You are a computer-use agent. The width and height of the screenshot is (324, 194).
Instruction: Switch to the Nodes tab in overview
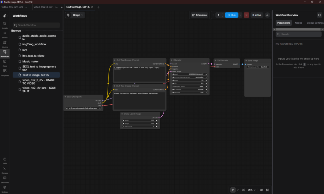pyautogui.click(x=298, y=23)
